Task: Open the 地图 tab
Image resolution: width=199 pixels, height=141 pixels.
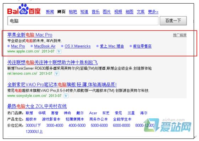Action: [129, 12]
